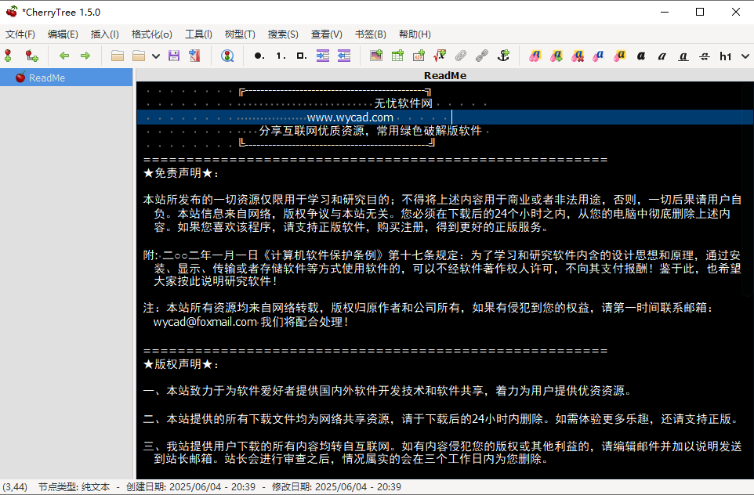The width and height of the screenshot is (754, 495).
Task: Export the document to PDF
Action: coord(194,56)
